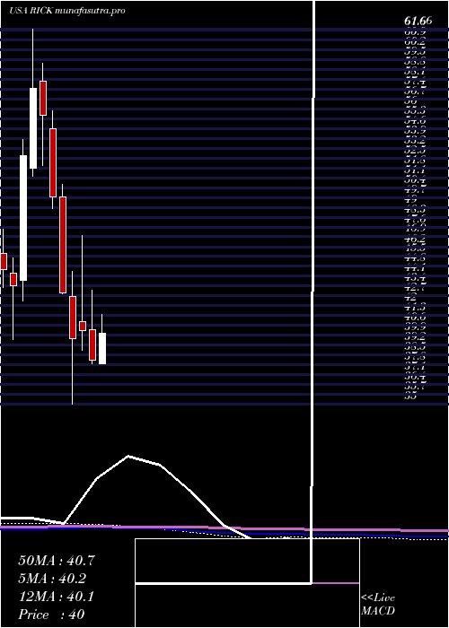Click the tallest white candlestick body
This screenshot has width=449, height=628.
click(x=23, y=218)
